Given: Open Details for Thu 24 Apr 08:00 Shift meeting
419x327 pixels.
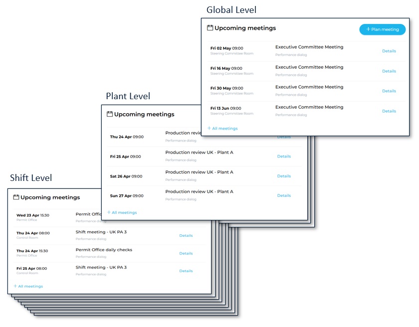Looking at the screenshot, I should click(x=186, y=236).
